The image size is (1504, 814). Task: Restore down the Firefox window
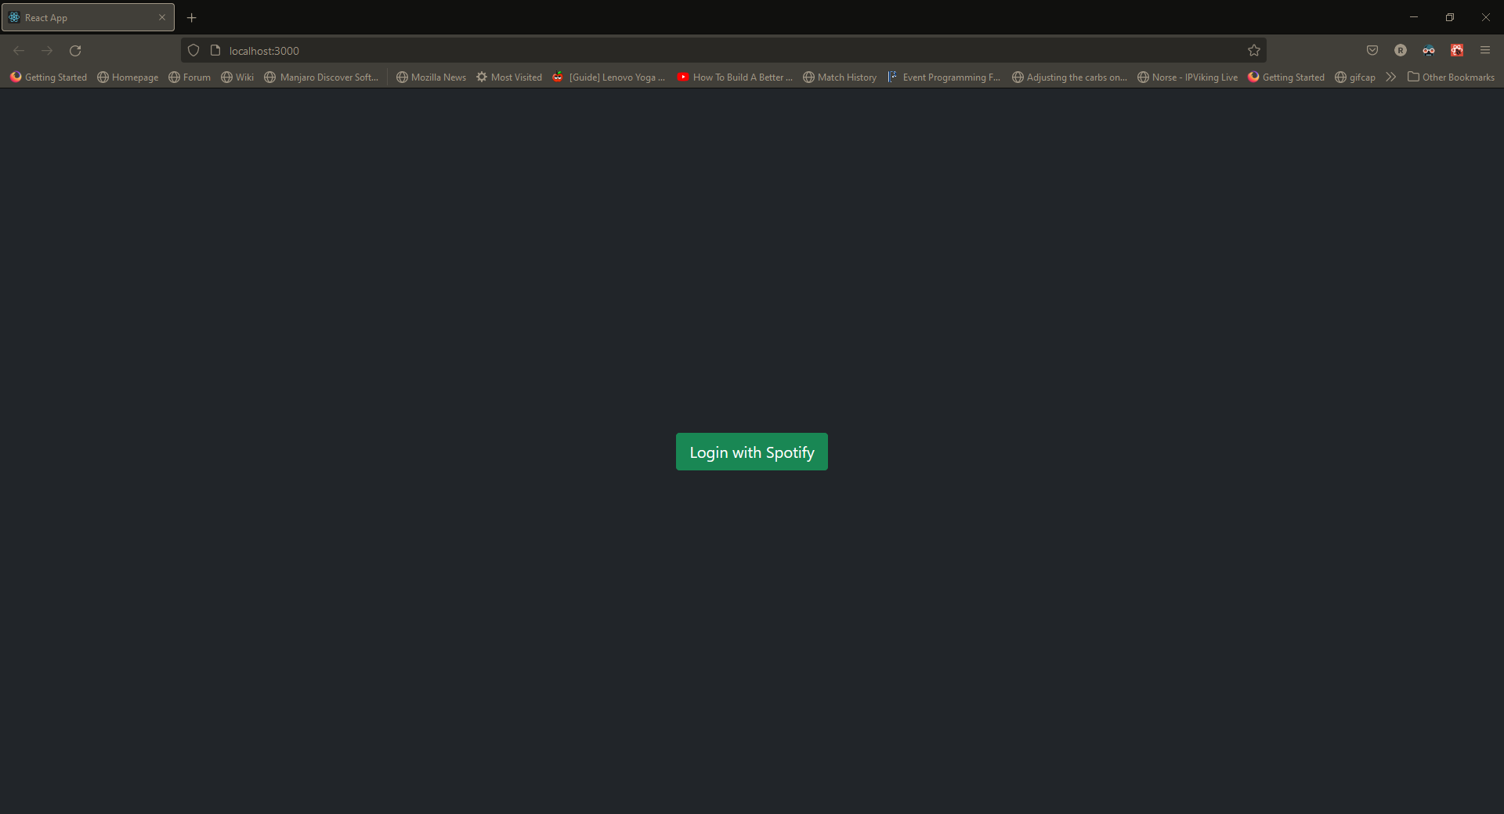click(1450, 17)
